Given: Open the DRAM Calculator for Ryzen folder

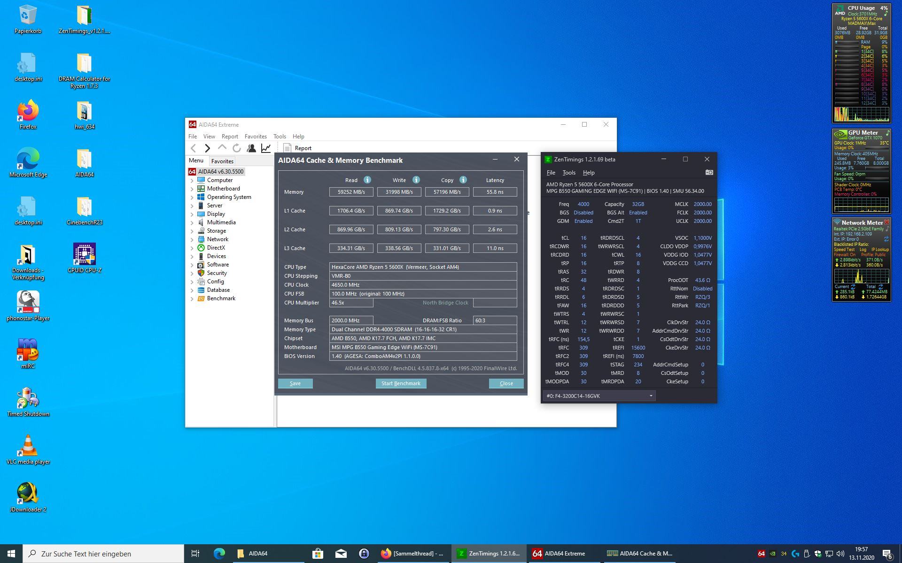Looking at the screenshot, I should coord(85,70).
